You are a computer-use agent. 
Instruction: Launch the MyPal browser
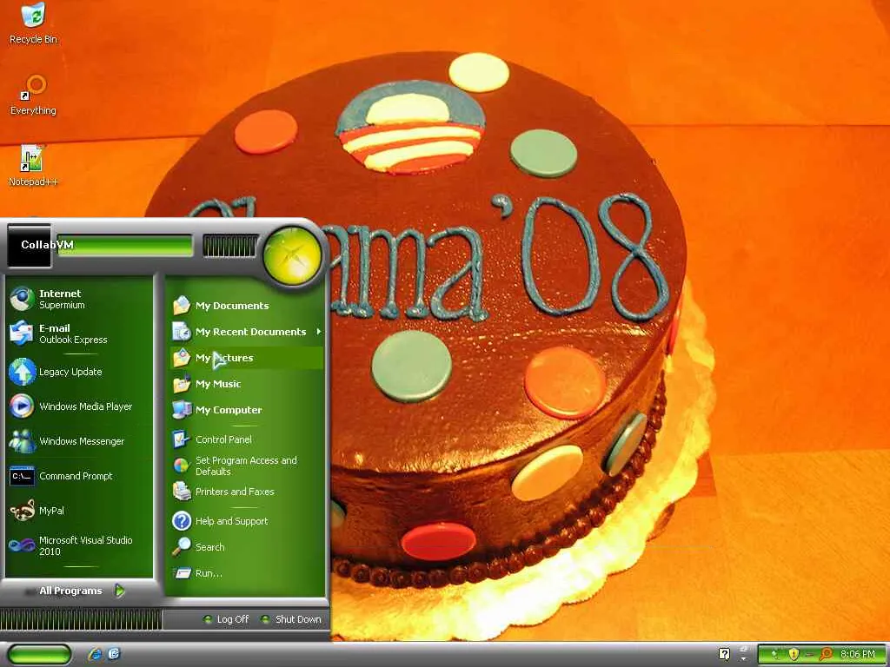pos(79,511)
